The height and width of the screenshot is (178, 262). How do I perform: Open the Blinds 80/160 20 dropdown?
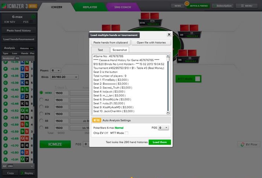pyautogui.click(x=64, y=77)
